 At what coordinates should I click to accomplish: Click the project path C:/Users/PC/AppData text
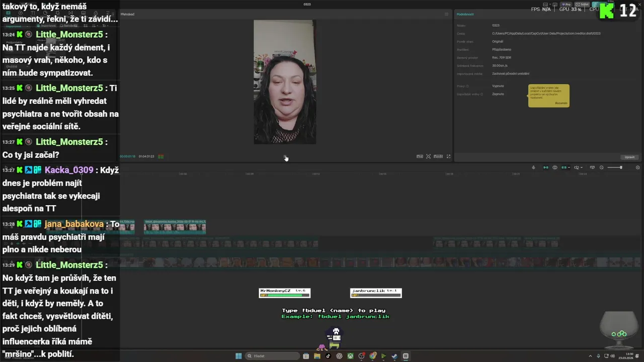[x=546, y=33]
